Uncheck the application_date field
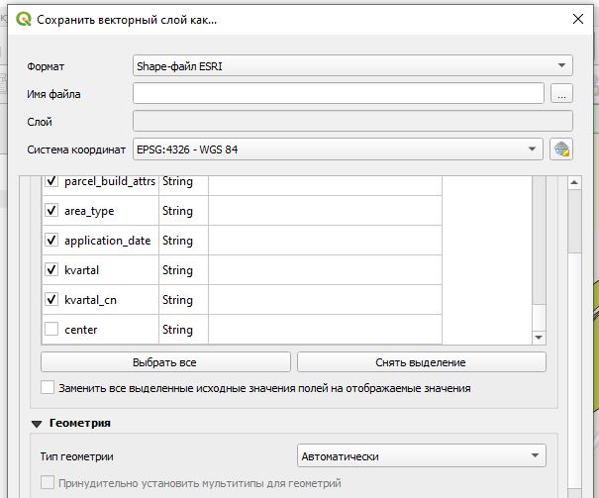The height and width of the screenshot is (498, 599). pyautogui.click(x=51, y=241)
